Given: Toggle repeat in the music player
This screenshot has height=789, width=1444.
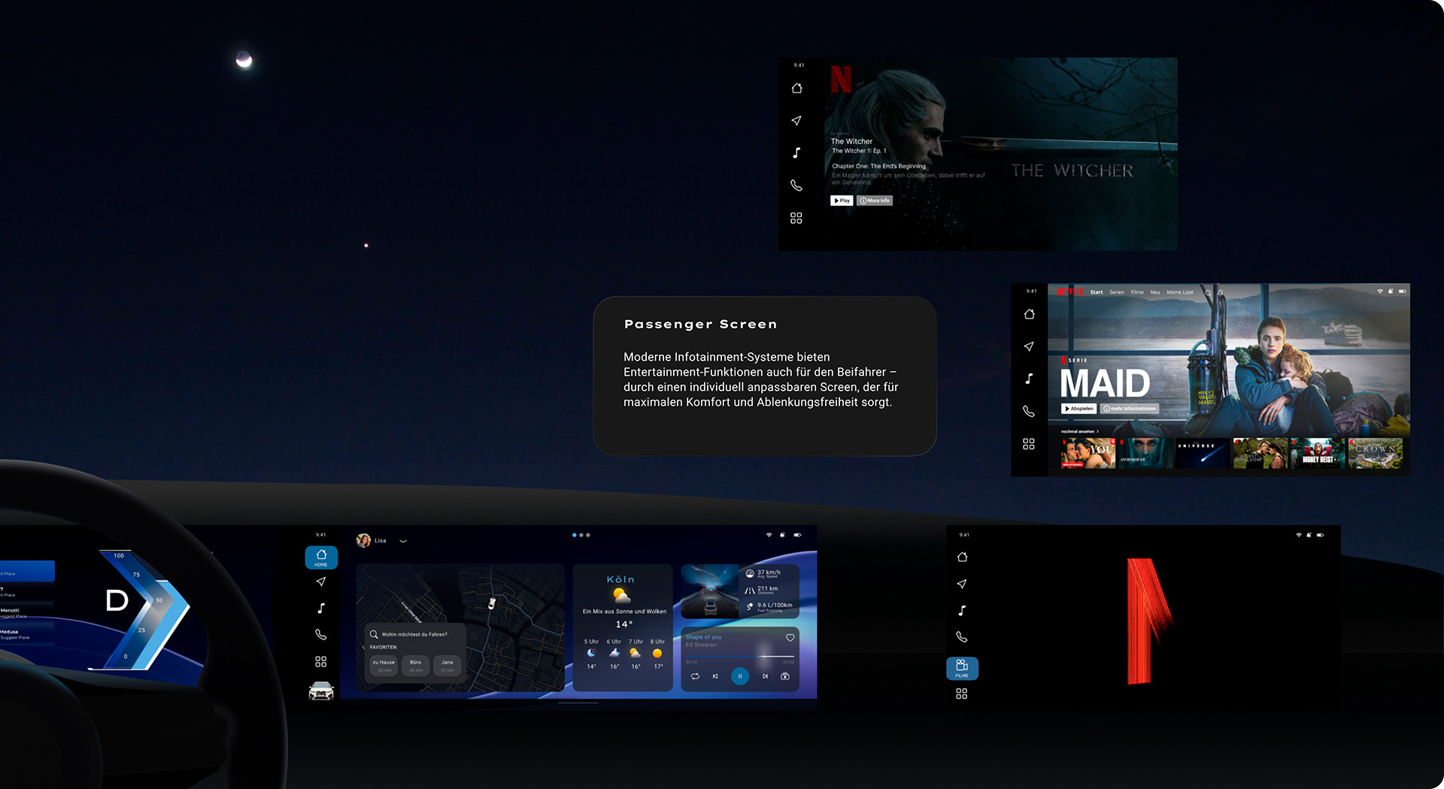Looking at the screenshot, I should 695,676.
